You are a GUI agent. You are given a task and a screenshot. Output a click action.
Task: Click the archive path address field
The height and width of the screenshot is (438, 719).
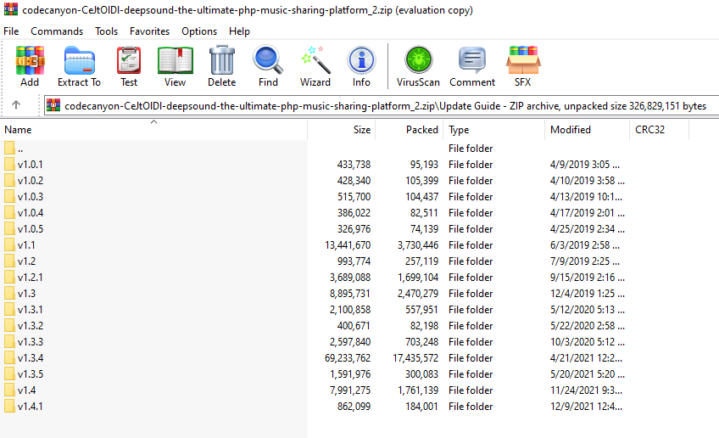[x=382, y=106]
